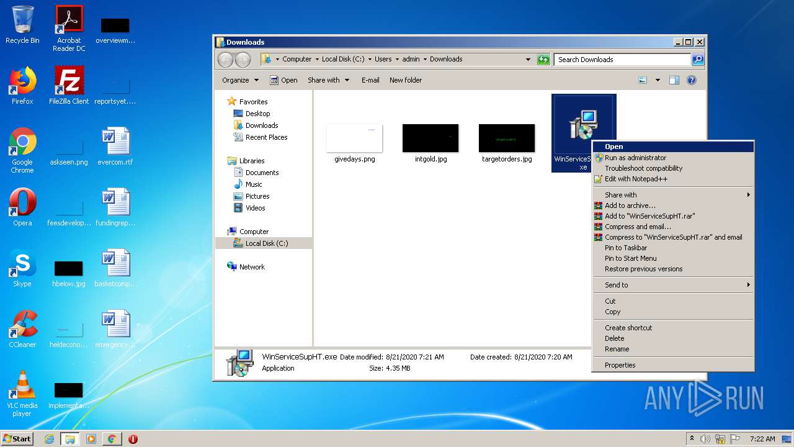Choose Edit with Notepad++
794x447 pixels.
(673, 179)
